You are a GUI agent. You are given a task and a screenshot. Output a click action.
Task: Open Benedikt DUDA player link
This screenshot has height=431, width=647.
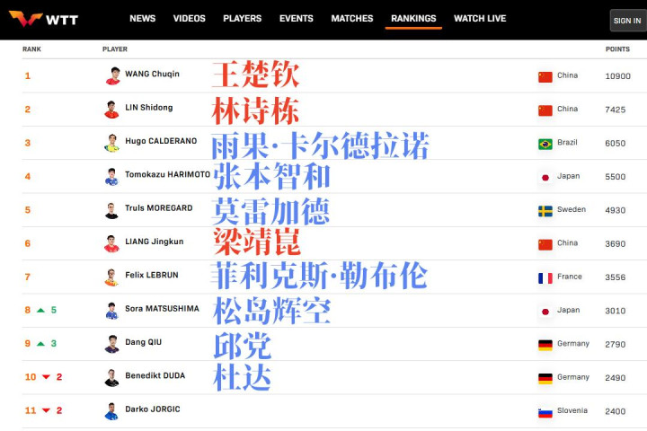click(155, 375)
